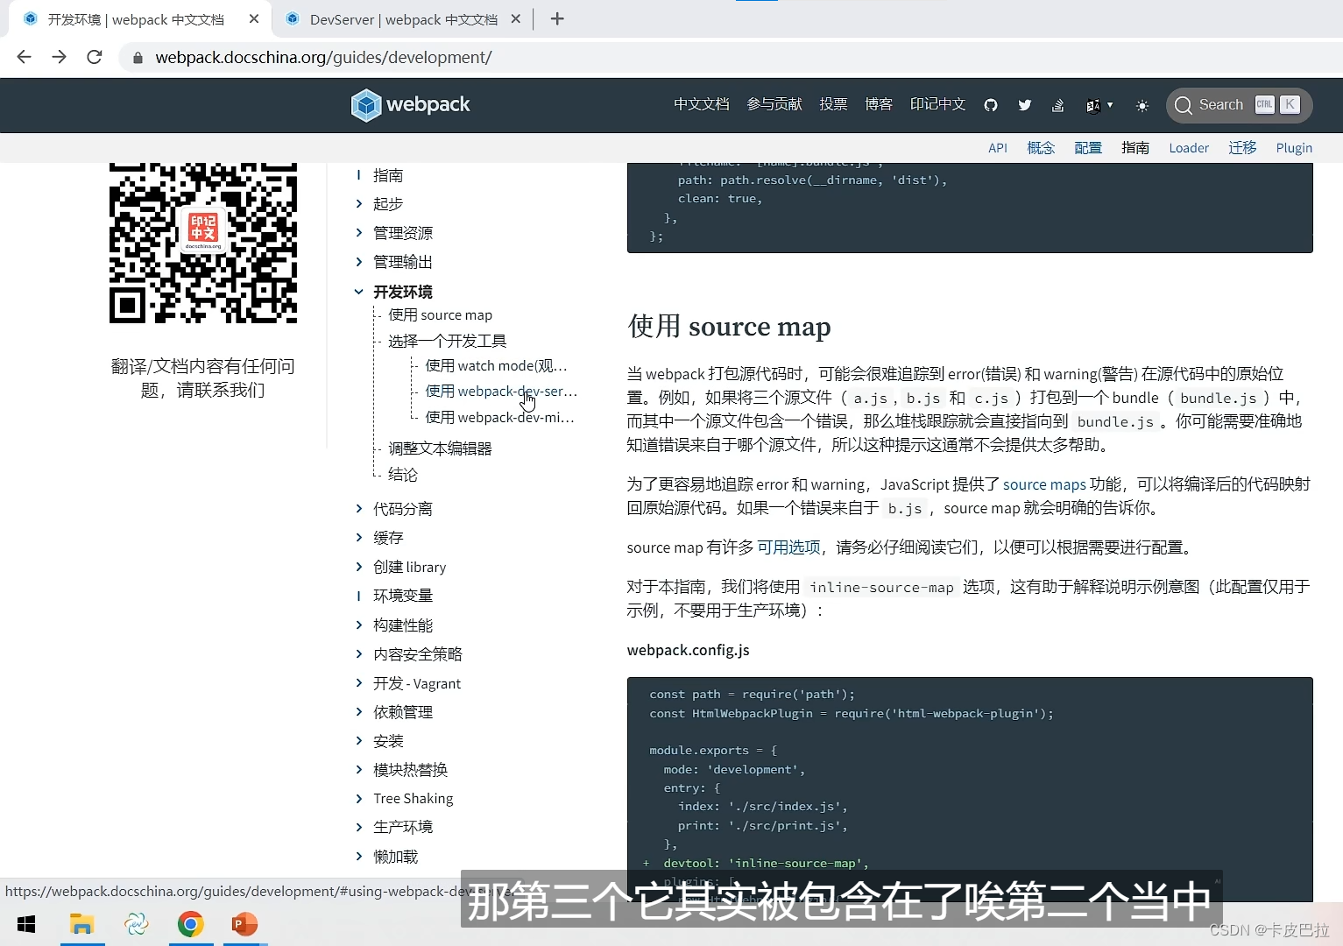Open the Tree Shaking sidebar item
The height and width of the screenshot is (946, 1343).
(x=414, y=799)
